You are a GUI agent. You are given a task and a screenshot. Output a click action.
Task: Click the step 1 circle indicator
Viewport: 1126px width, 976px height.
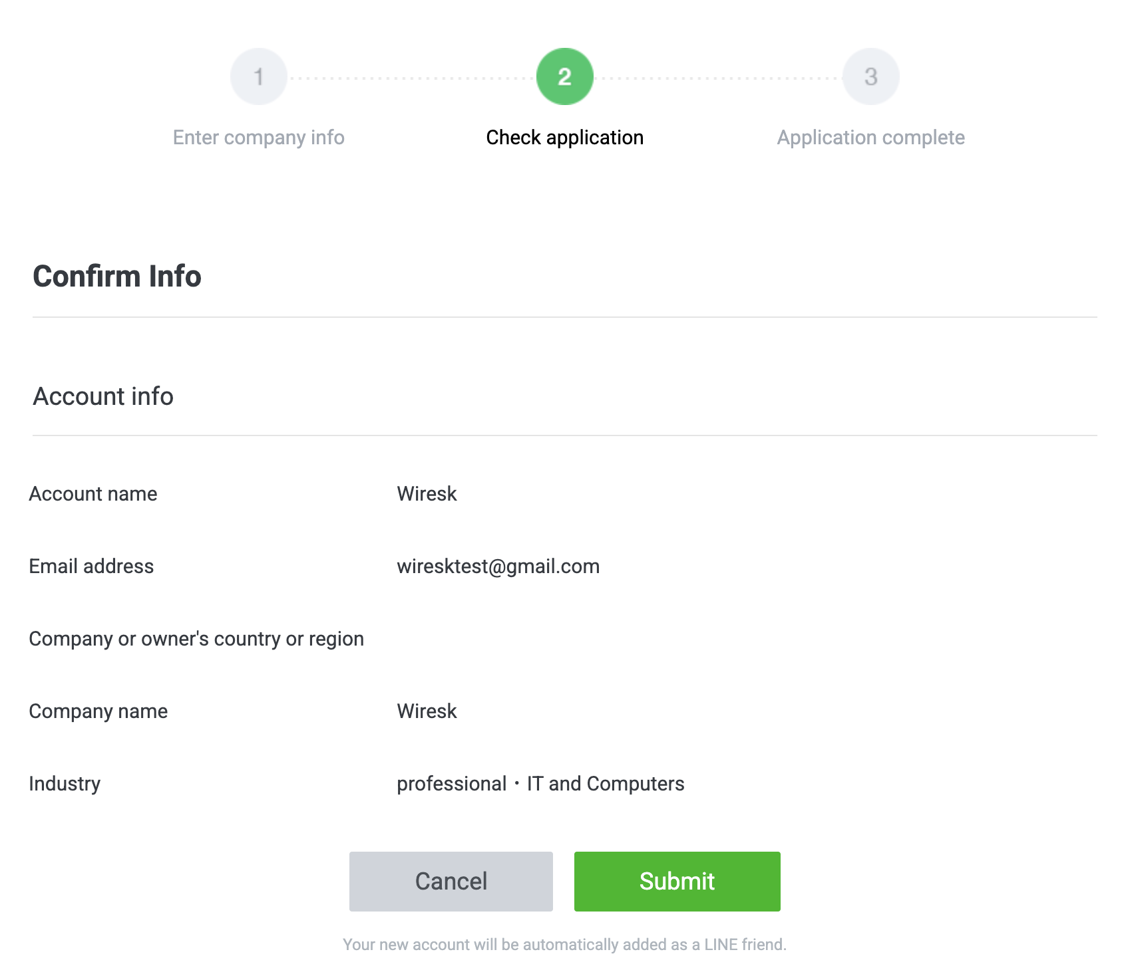pyautogui.click(x=259, y=76)
